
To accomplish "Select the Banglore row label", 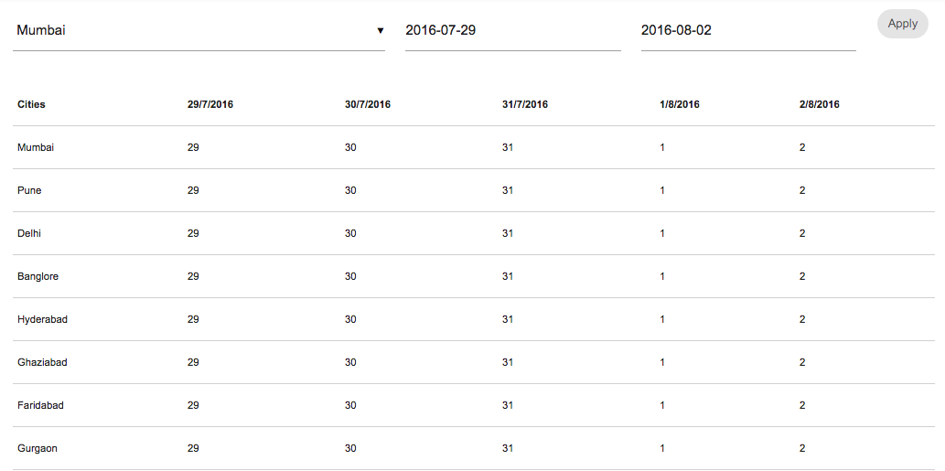I will pyautogui.click(x=38, y=276).
